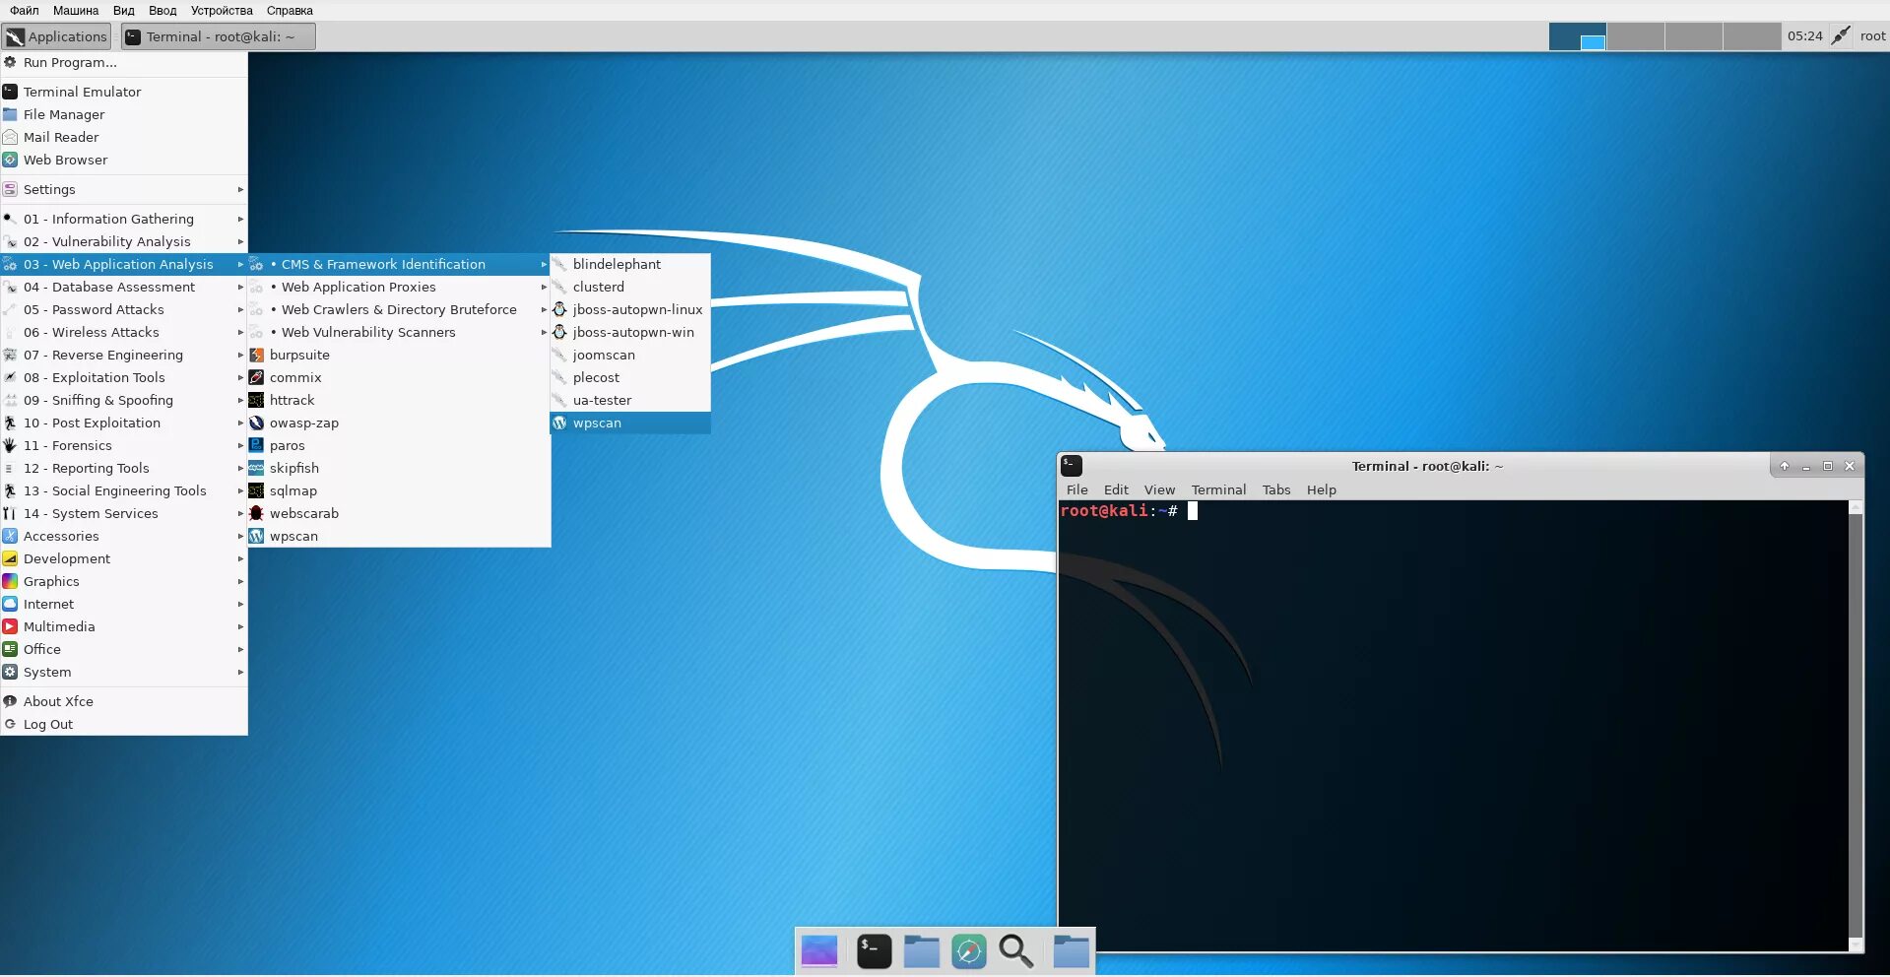
Task: Click the File Manager folder icon in menu
Action: tap(10, 114)
